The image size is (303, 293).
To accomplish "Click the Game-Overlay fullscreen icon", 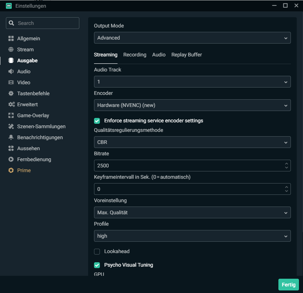I will (11, 115).
